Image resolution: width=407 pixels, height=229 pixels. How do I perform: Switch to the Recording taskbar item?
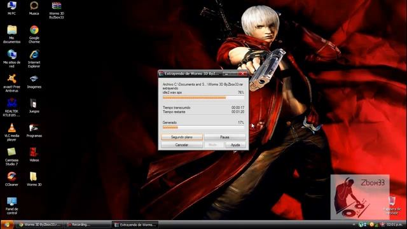coord(87,225)
